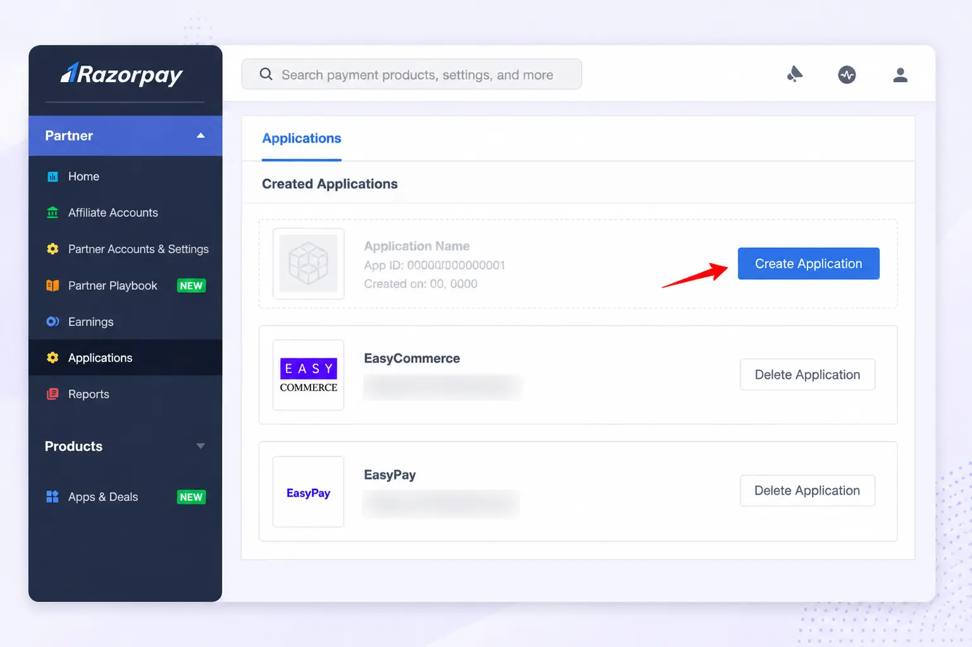Viewport: 972px width, 647px height.
Task: Click the Create Application button
Action: tap(808, 264)
